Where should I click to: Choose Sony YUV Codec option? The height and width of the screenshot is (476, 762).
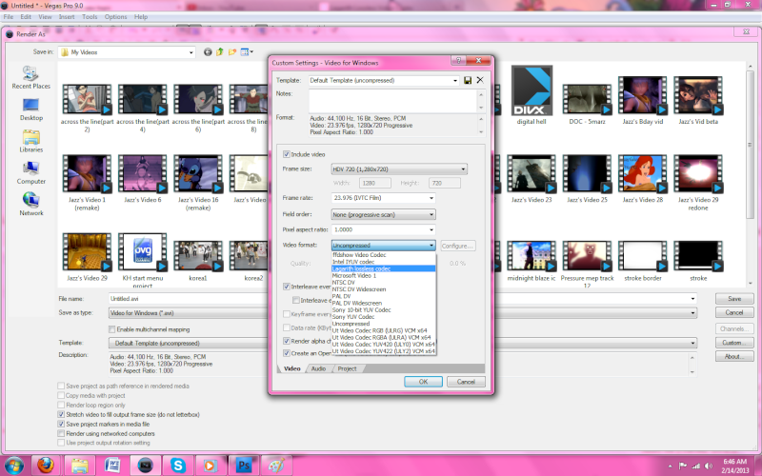pyautogui.click(x=384, y=317)
